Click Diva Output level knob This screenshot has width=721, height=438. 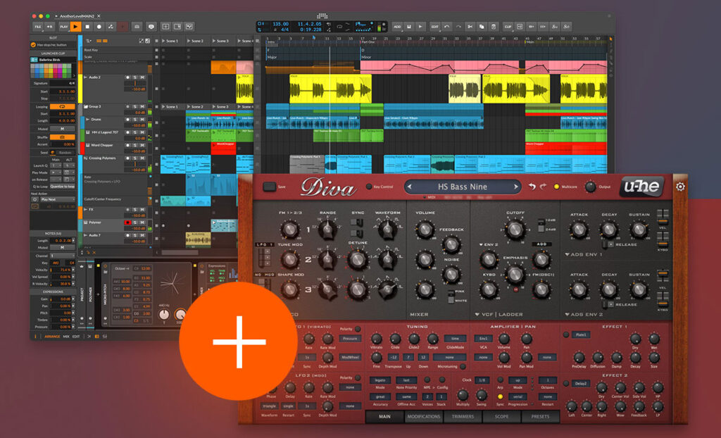[x=590, y=187]
